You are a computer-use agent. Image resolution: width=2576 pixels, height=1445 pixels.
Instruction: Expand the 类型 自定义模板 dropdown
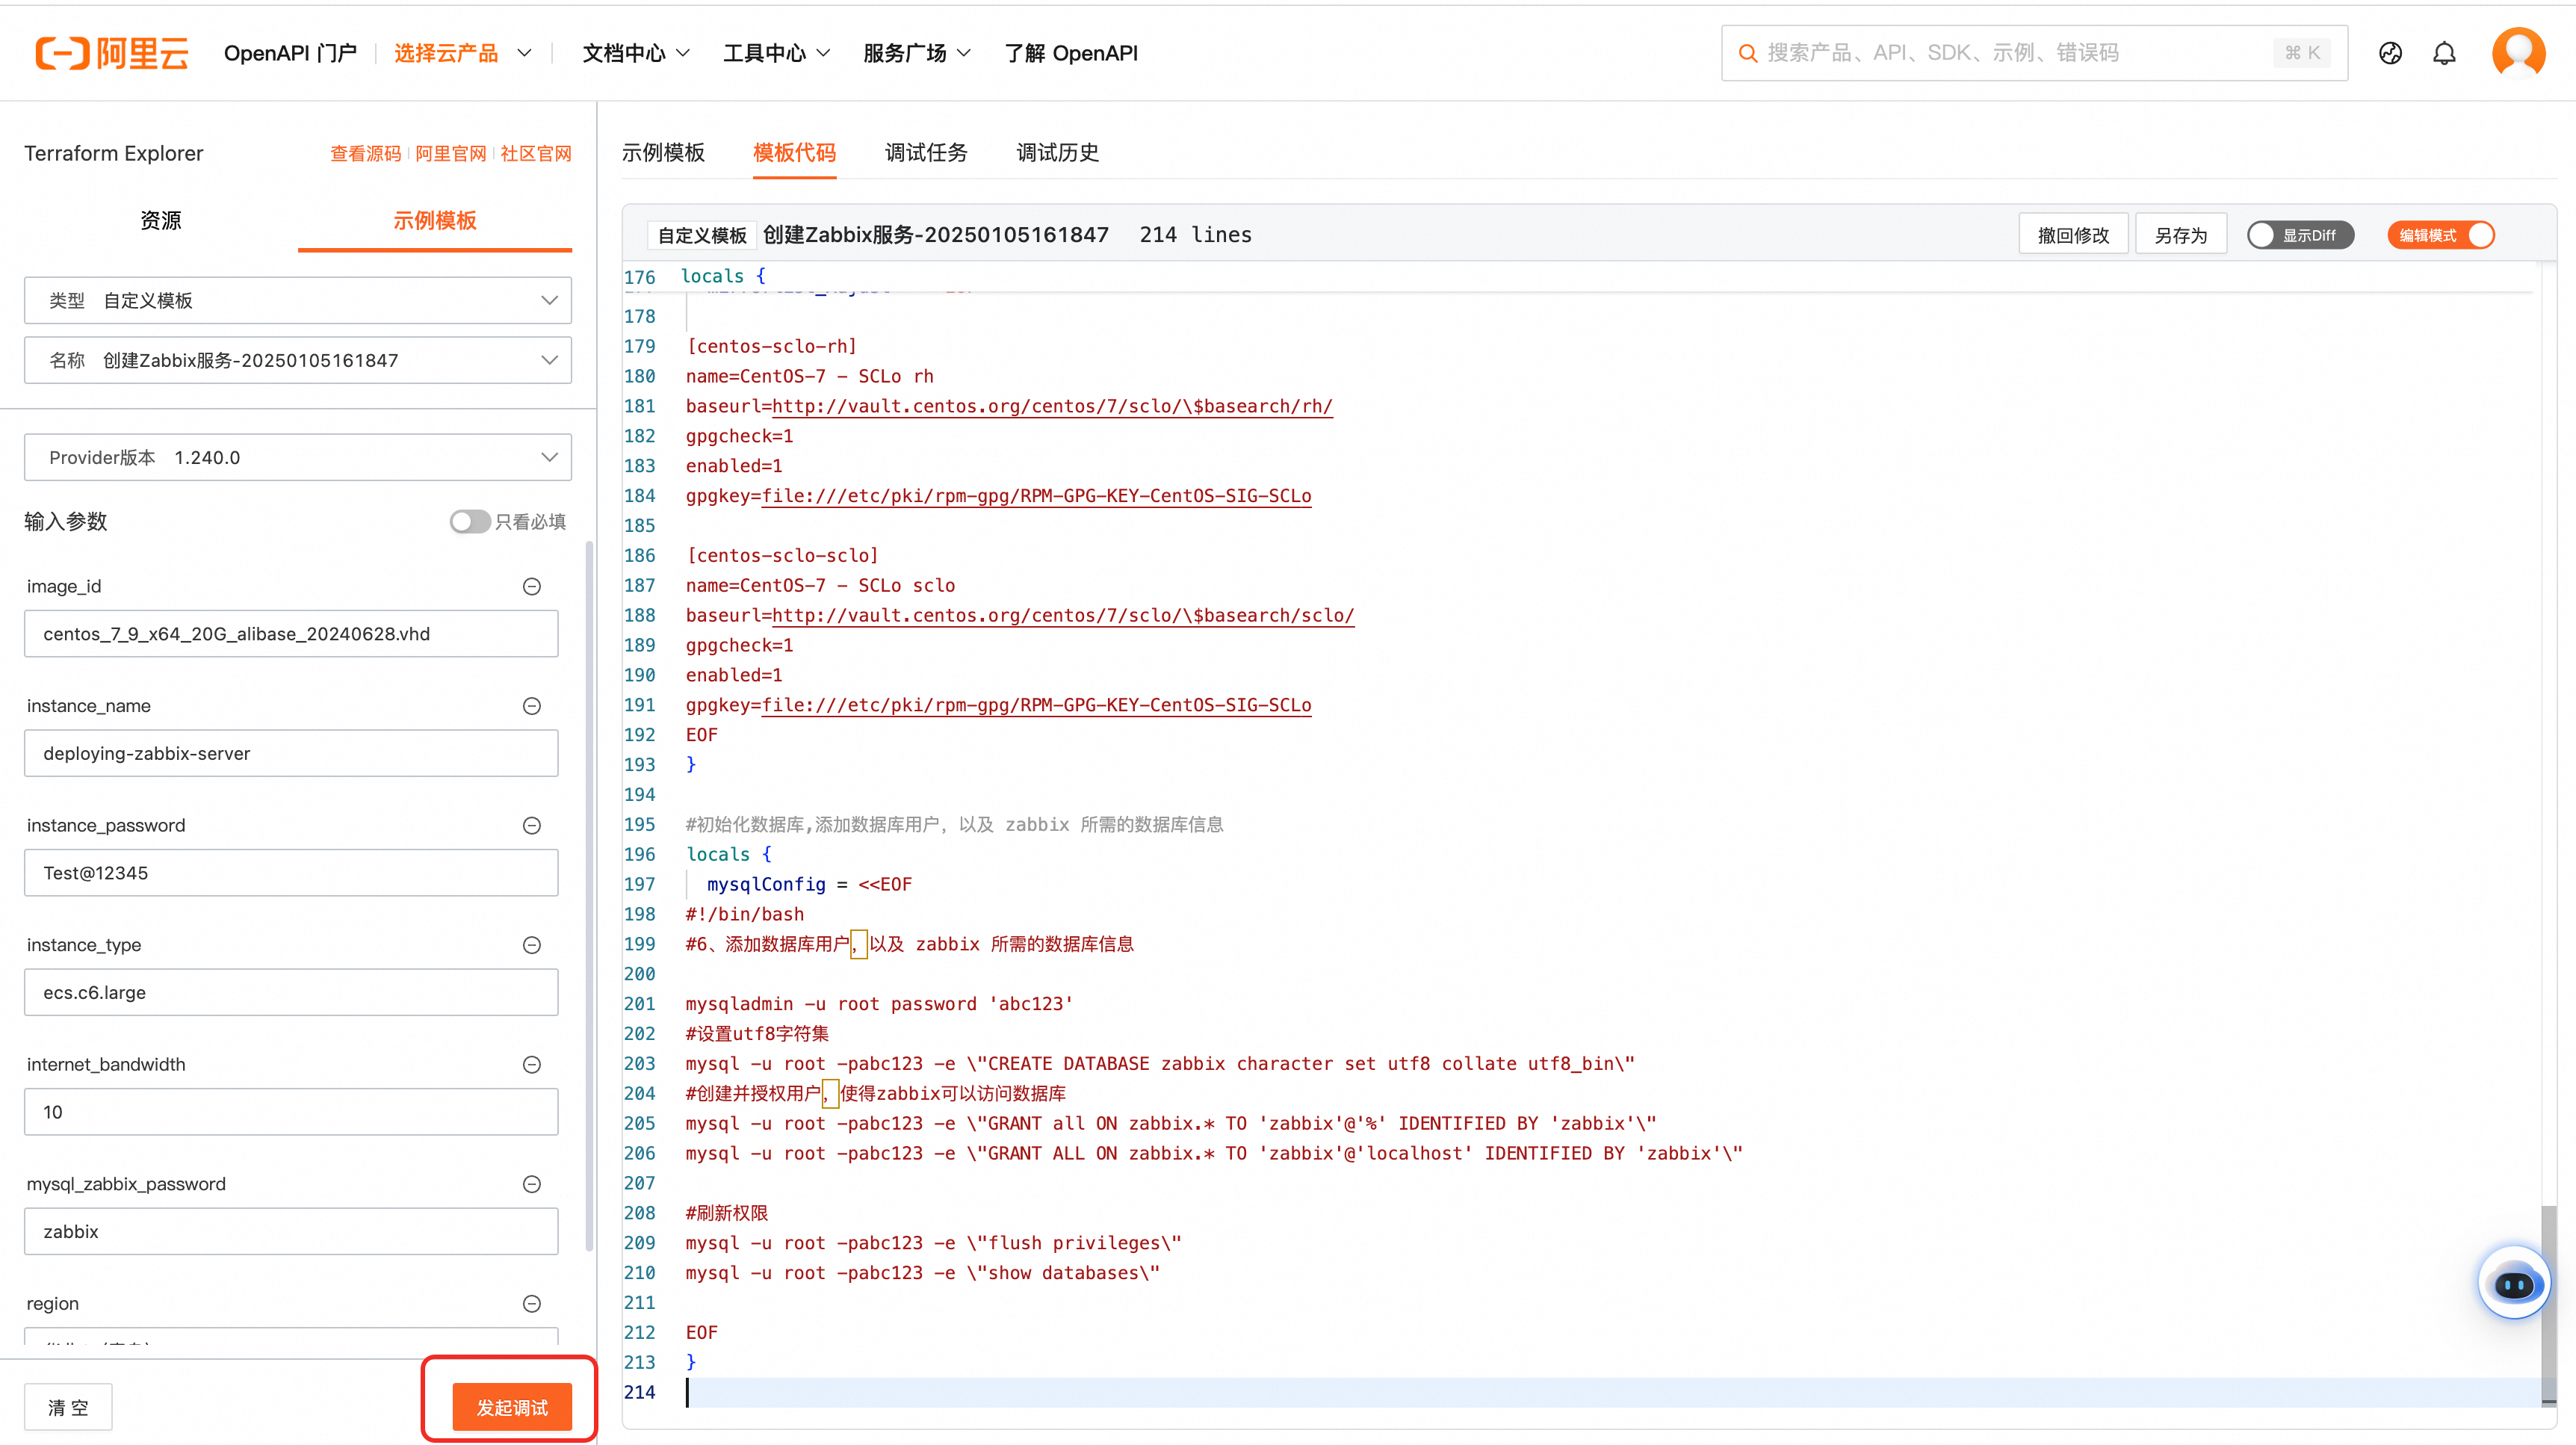298,301
